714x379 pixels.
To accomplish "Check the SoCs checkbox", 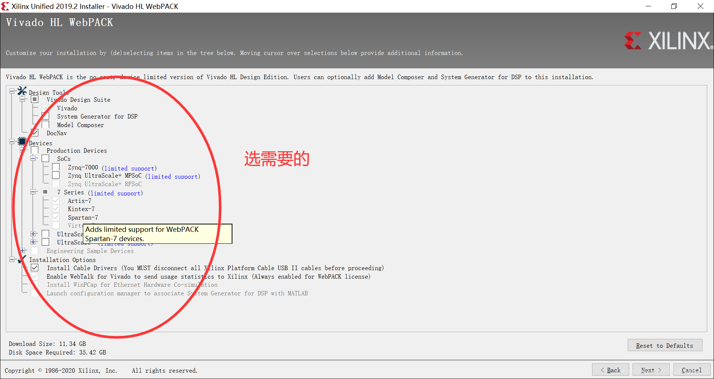I will click(x=45, y=158).
